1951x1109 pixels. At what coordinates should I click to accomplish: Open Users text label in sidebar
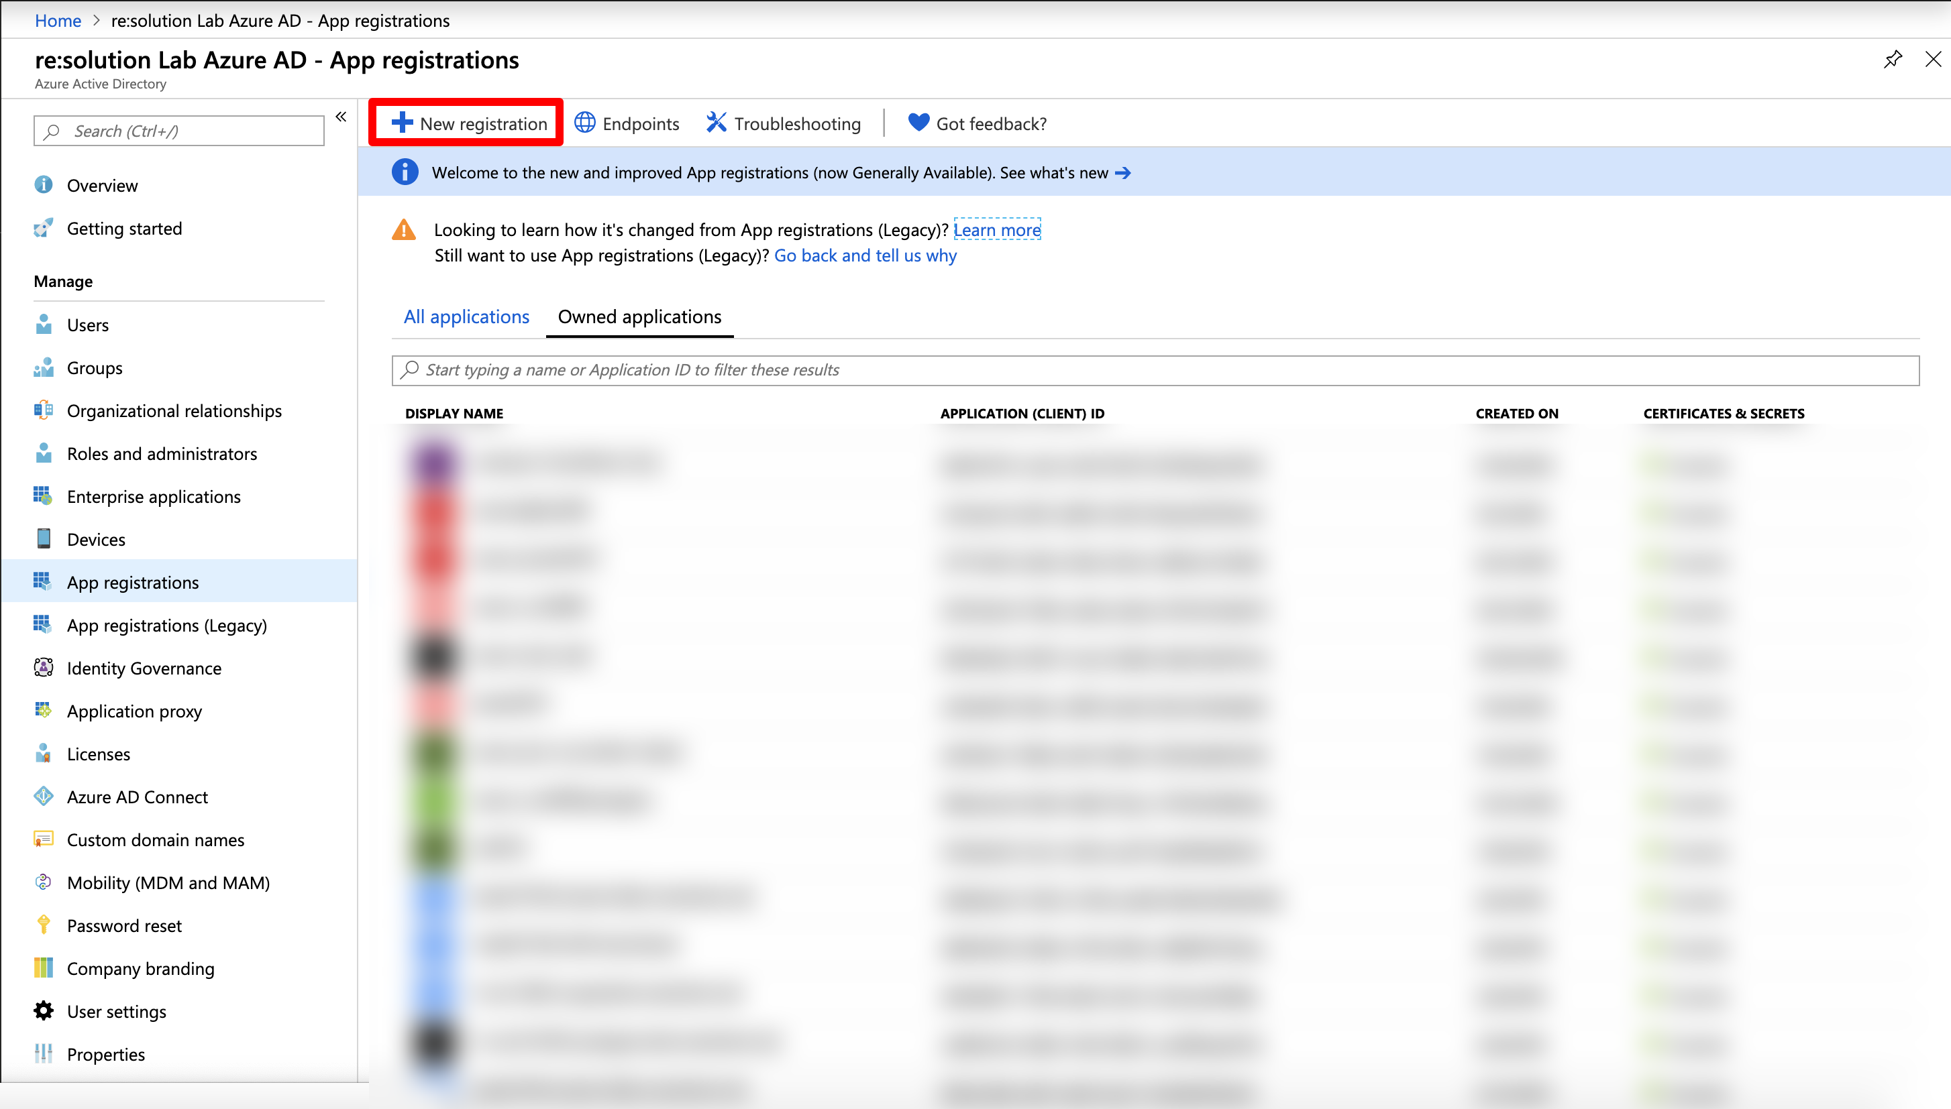pos(88,325)
